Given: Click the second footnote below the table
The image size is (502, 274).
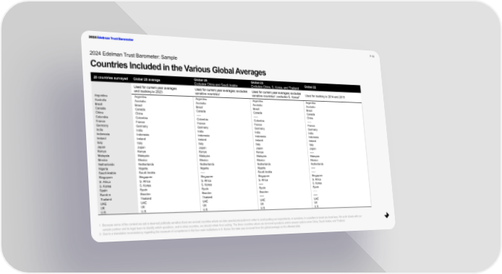Looking at the screenshot, I should pos(202,230).
